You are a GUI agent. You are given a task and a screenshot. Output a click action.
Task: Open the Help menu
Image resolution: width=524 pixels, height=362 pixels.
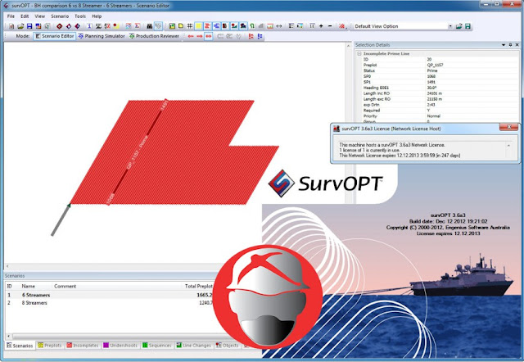[97, 16]
